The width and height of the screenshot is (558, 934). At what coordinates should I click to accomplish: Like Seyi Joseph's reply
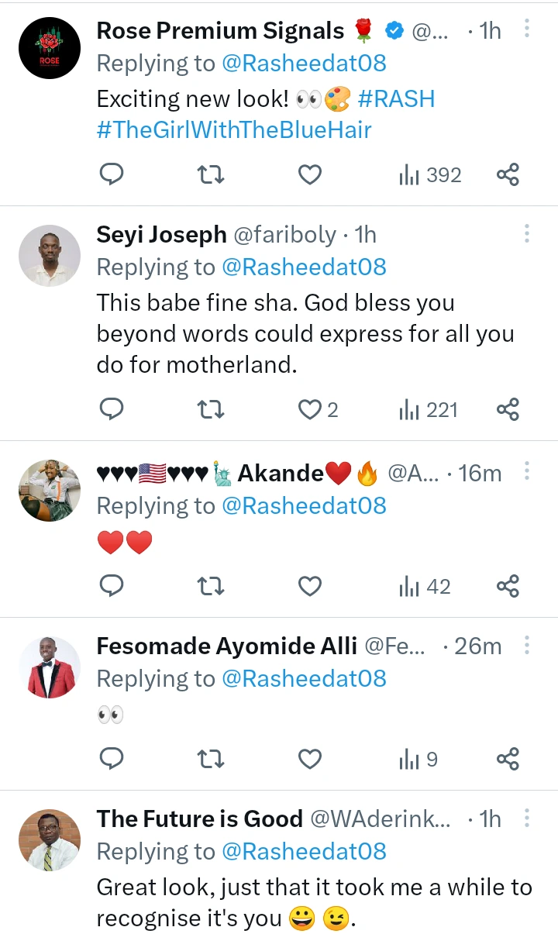click(x=310, y=409)
